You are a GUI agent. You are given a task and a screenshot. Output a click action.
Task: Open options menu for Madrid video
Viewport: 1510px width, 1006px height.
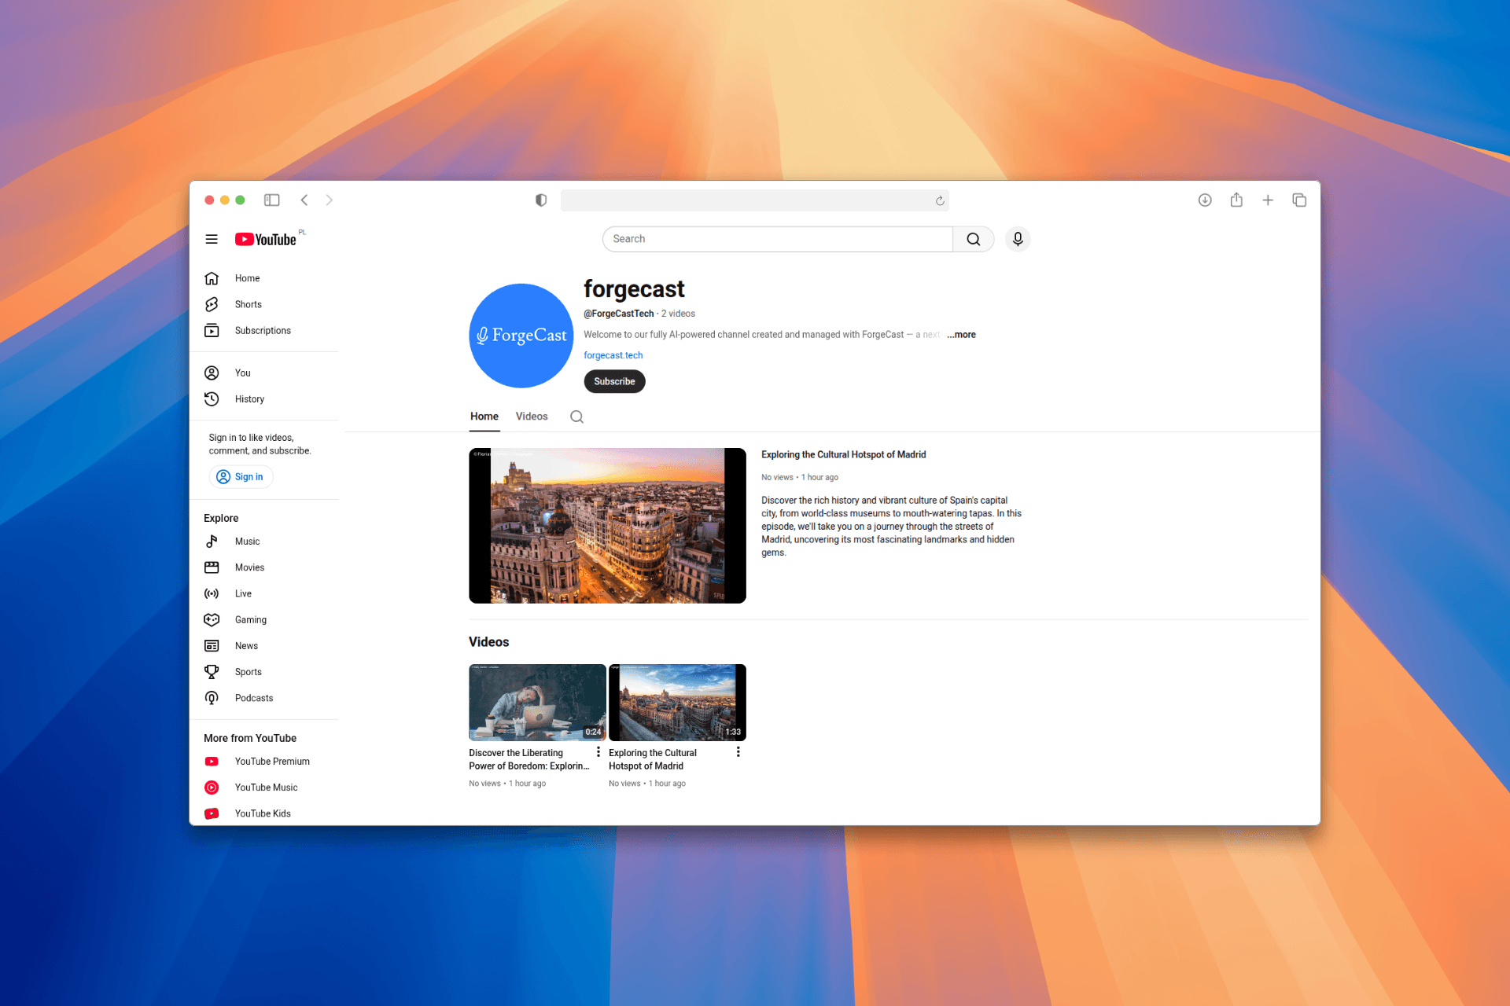(x=738, y=752)
